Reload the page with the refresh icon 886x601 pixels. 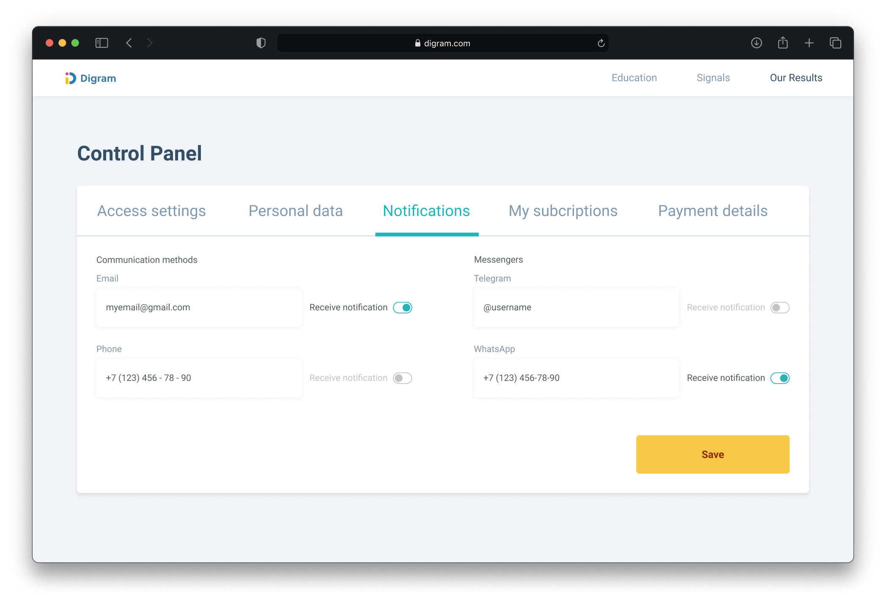pyautogui.click(x=601, y=43)
